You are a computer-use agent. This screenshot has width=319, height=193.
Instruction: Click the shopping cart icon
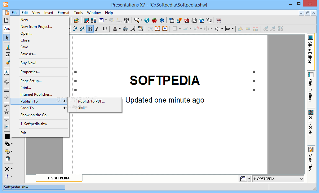[219, 20]
